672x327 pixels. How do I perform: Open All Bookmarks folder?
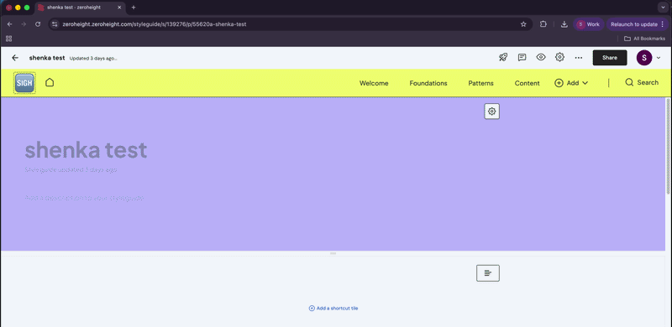644,39
